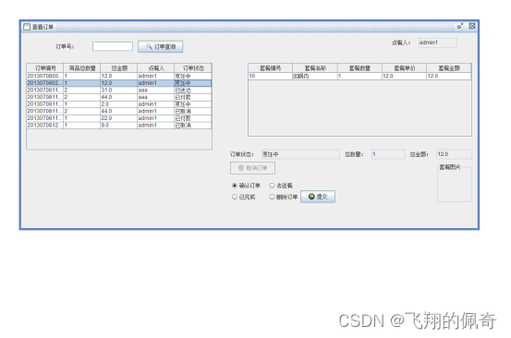Screen dimensions: 511x338
Task: Select the 去送餐 radio button
Action: pos(272,186)
